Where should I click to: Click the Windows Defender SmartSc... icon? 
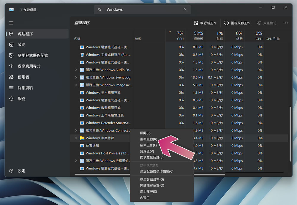point(82,123)
